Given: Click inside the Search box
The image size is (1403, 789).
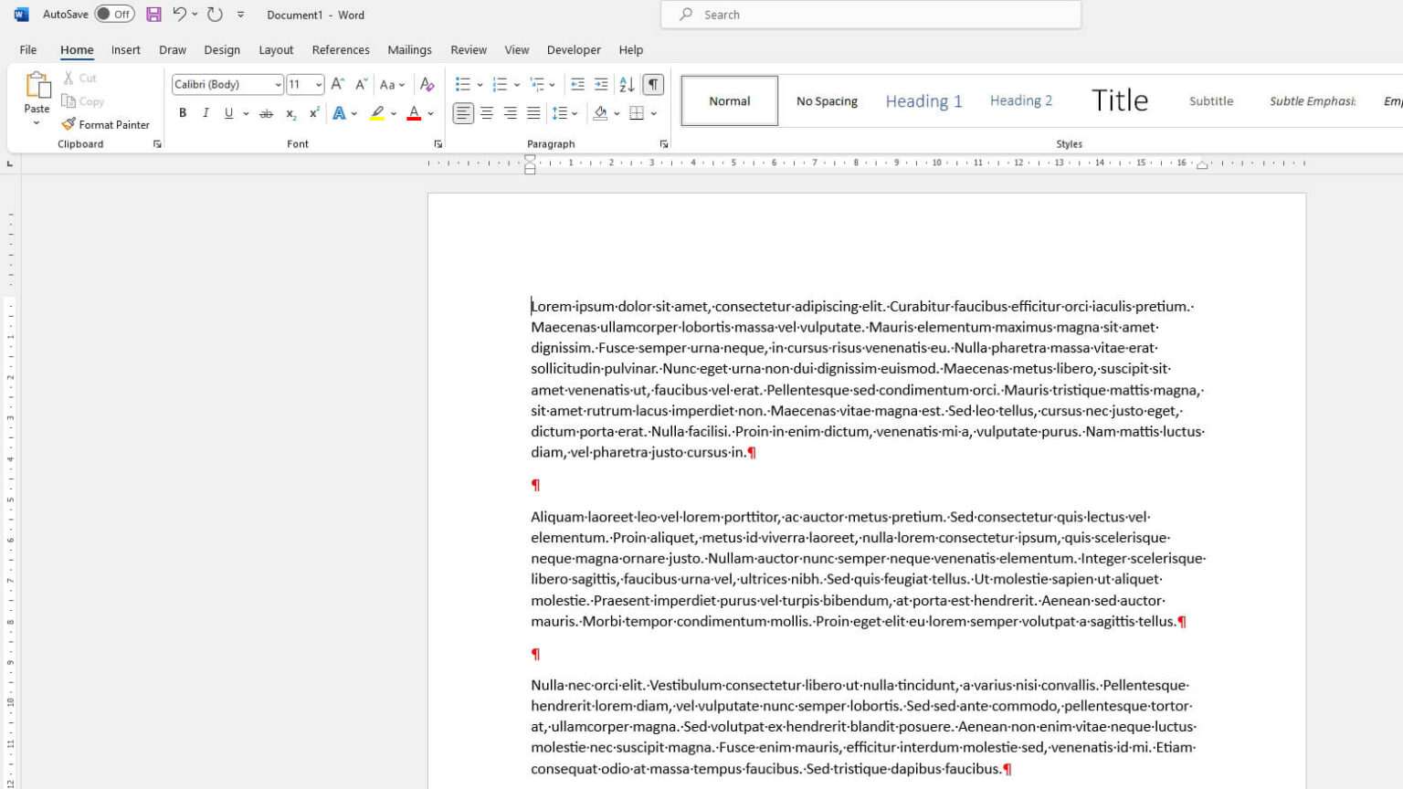Looking at the screenshot, I should pos(868,15).
